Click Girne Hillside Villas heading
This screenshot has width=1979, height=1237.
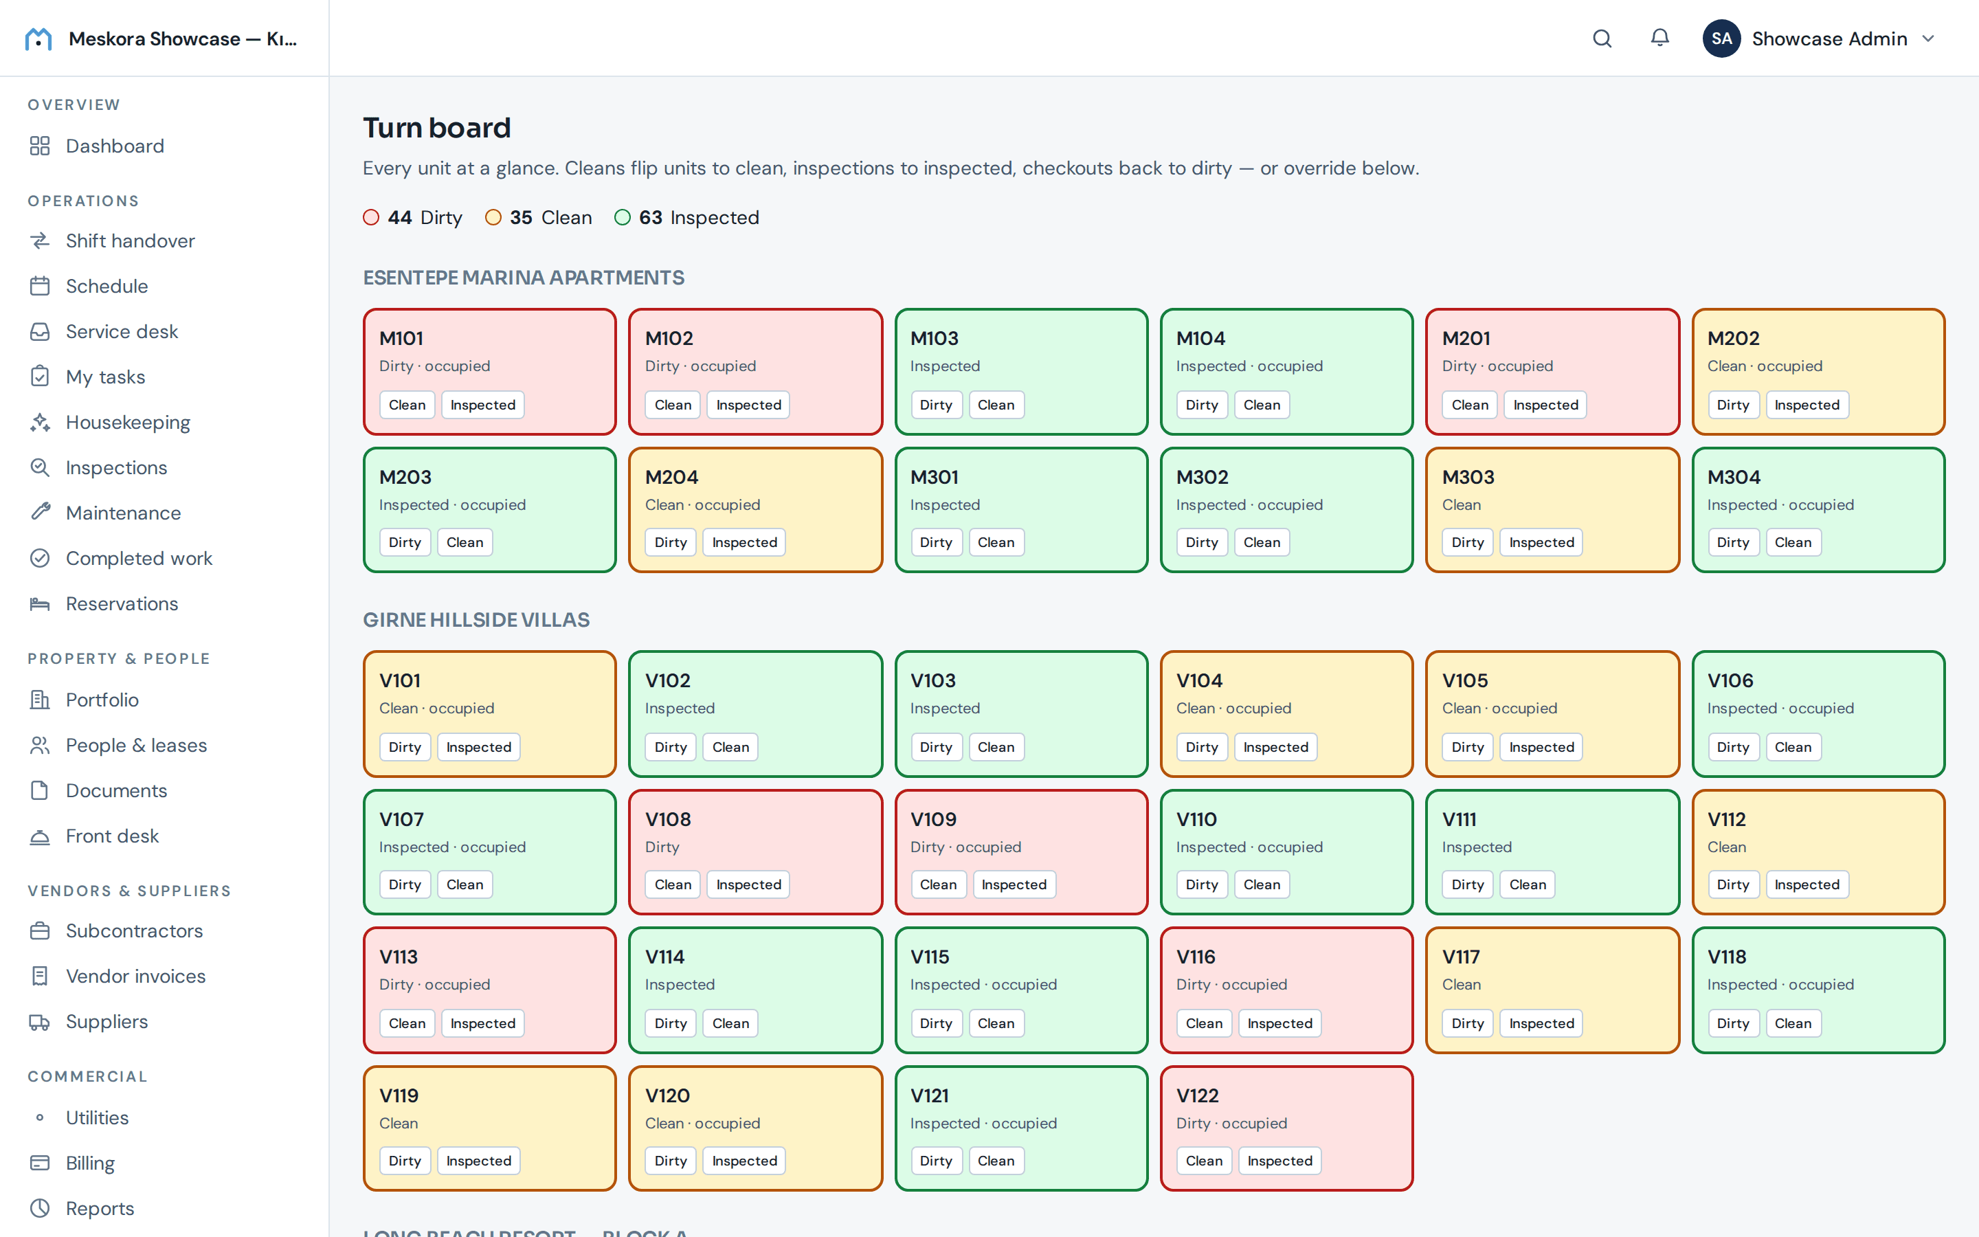(x=476, y=619)
